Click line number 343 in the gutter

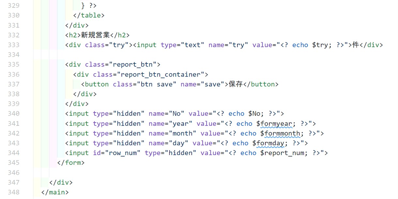[14, 143]
